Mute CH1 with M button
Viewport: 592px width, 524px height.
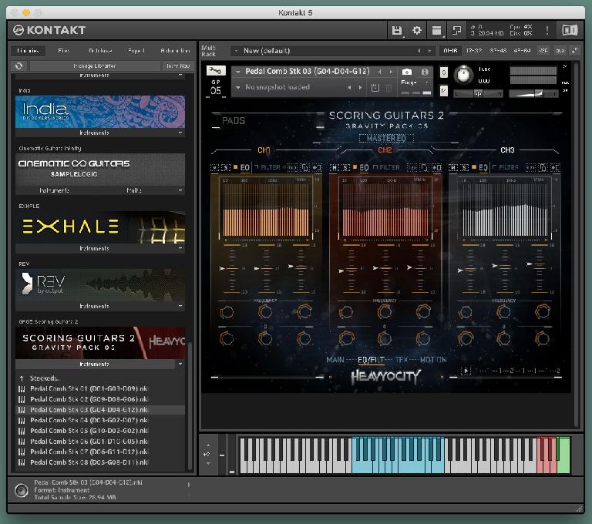[x=215, y=167]
